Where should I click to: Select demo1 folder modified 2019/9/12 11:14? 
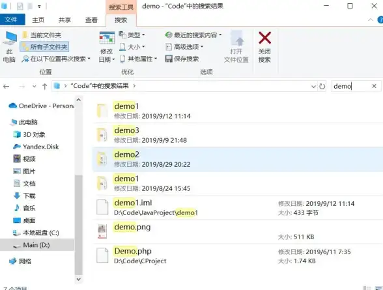point(238,111)
